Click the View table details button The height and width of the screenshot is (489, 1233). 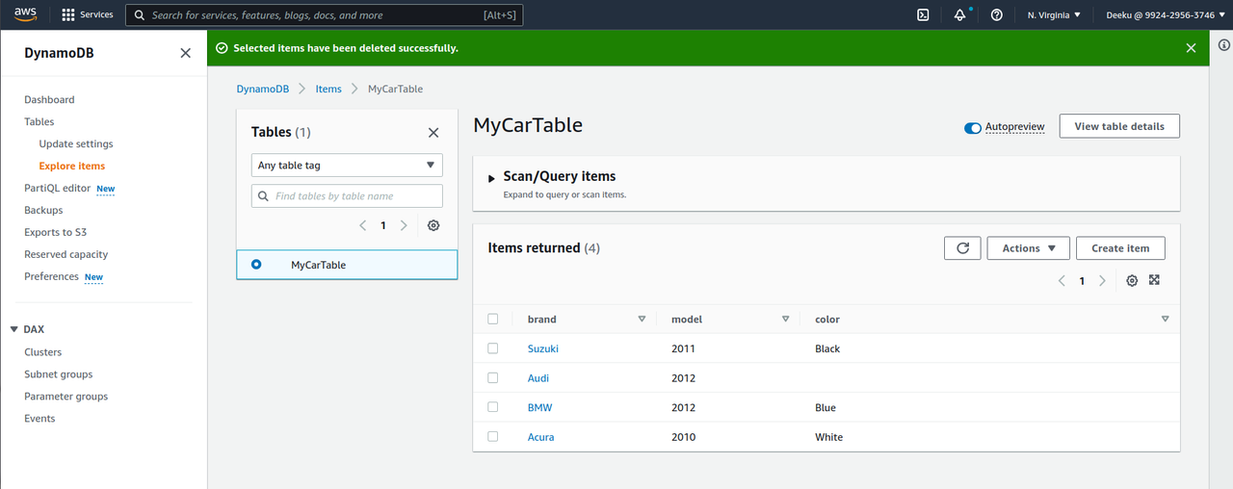(x=1119, y=126)
